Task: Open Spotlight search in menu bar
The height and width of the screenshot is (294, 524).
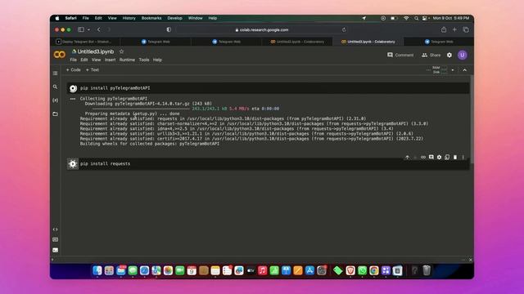Action: (417, 18)
